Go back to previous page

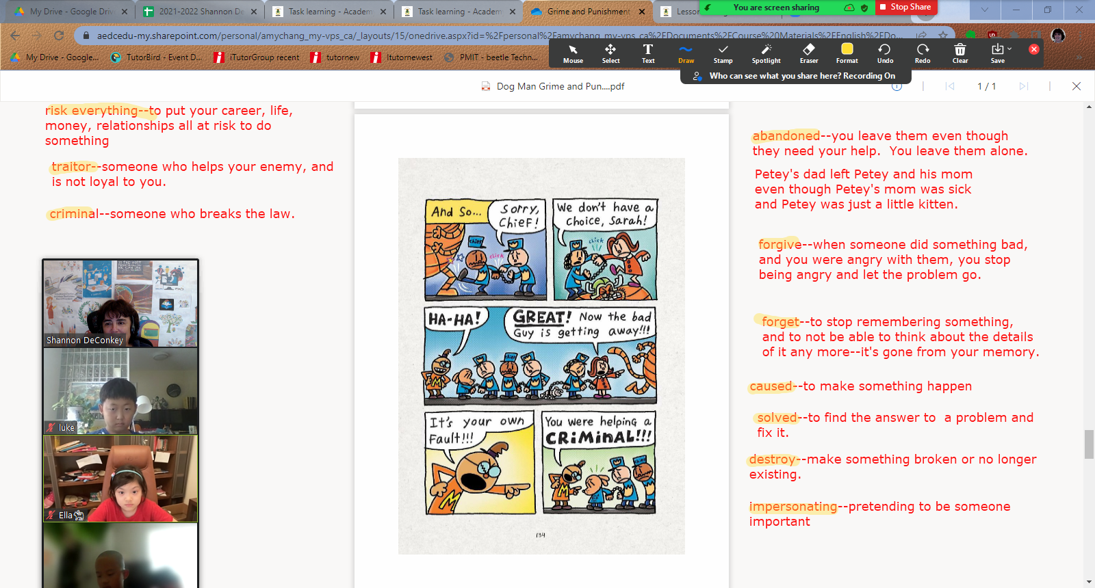(15, 36)
